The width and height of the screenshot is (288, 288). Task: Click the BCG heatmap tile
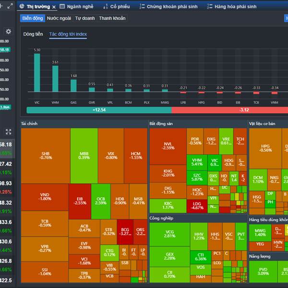click(x=125, y=232)
